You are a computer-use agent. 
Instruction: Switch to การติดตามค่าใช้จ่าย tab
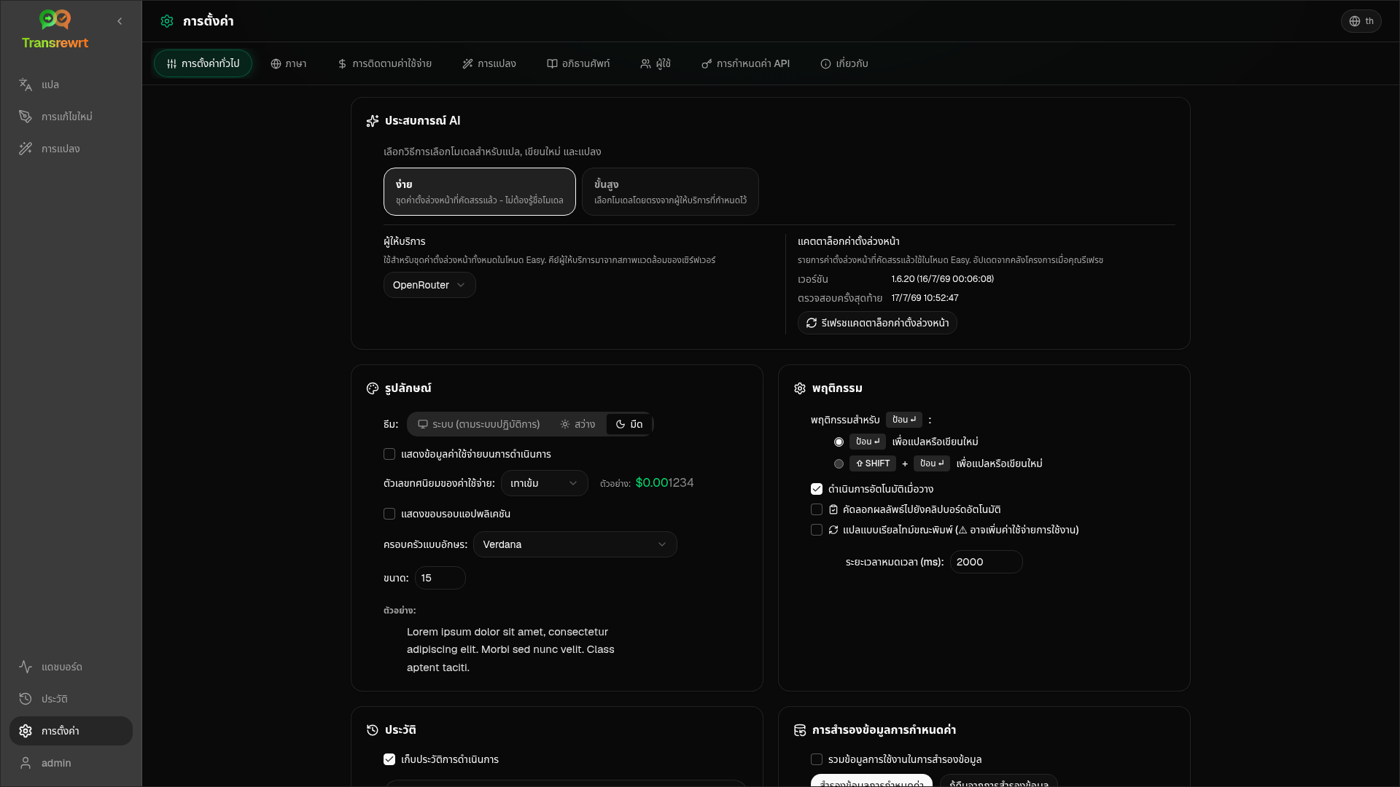[x=384, y=63]
